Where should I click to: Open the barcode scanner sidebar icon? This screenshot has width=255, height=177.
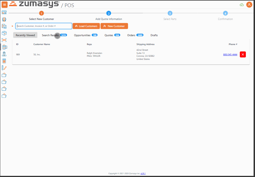pyautogui.click(x=4, y=40)
